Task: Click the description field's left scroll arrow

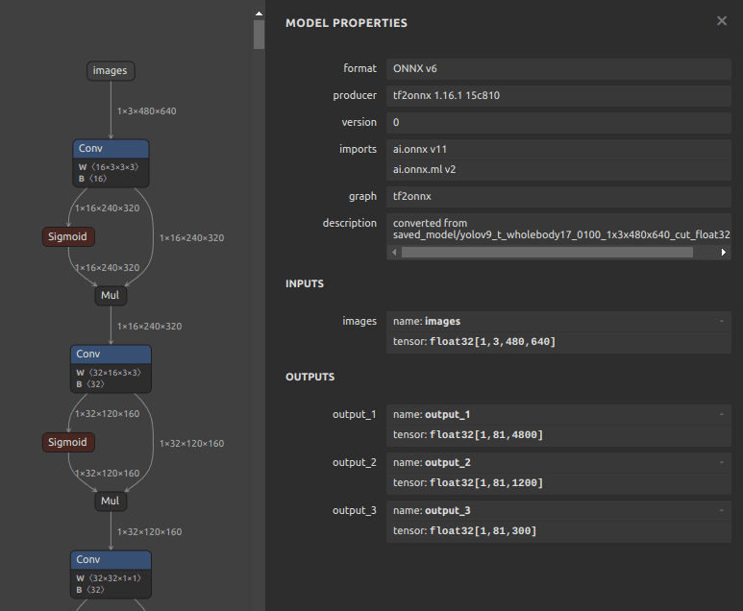Action: pyautogui.click(x=394, y=253)
